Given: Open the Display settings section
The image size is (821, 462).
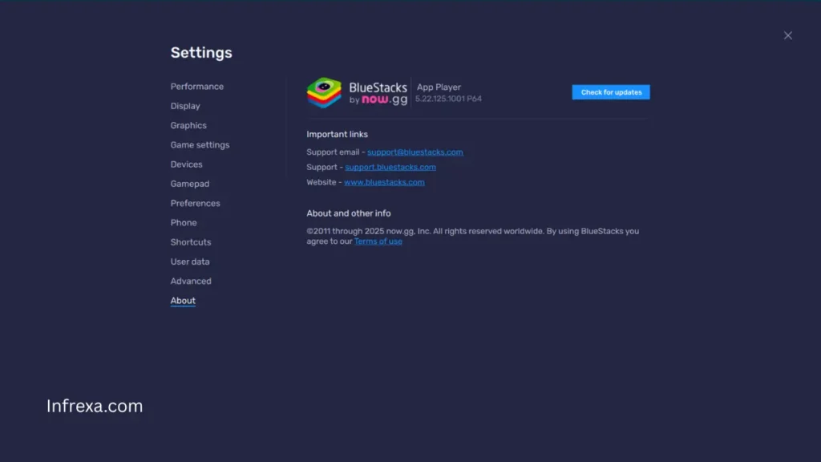Looking at the screenshot, I should coord(185,106).
